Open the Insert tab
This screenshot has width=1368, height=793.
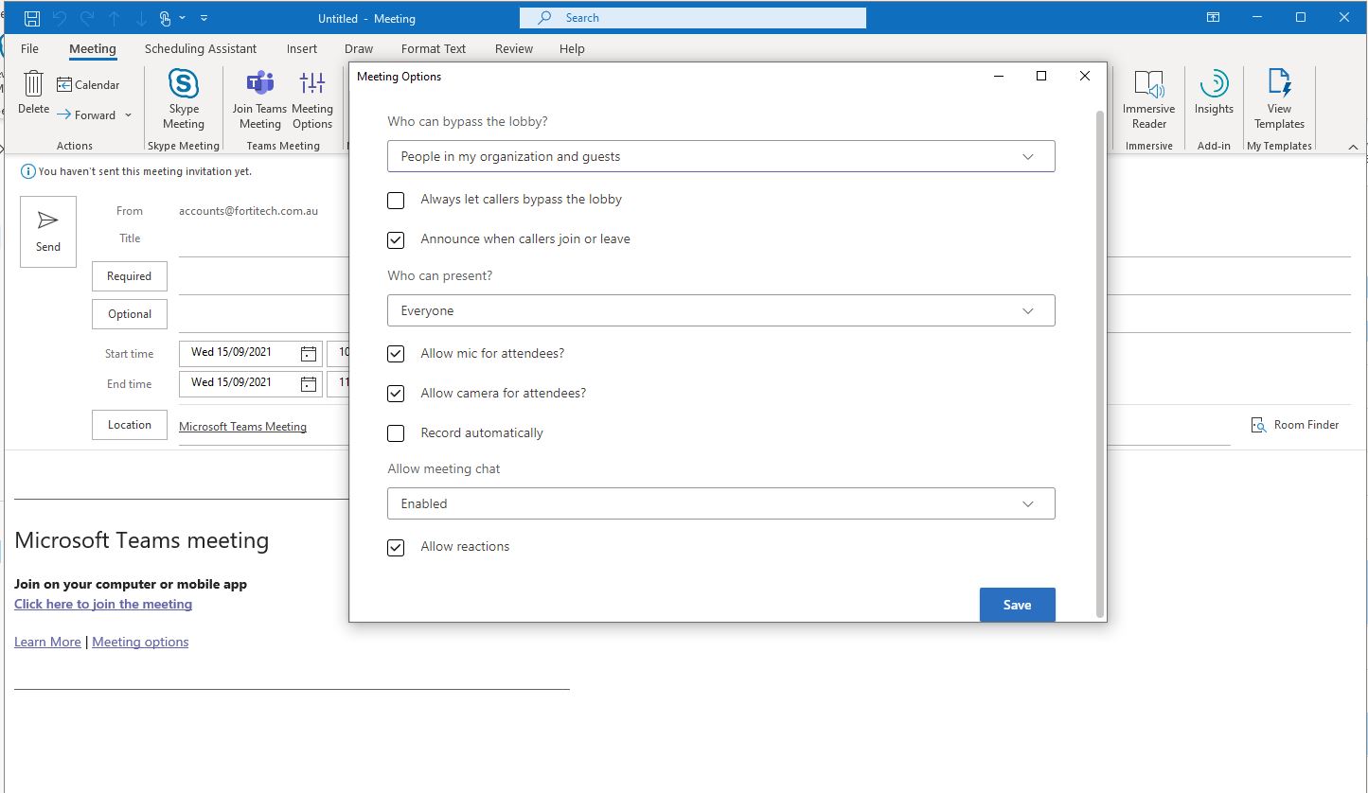pos(302,48)
